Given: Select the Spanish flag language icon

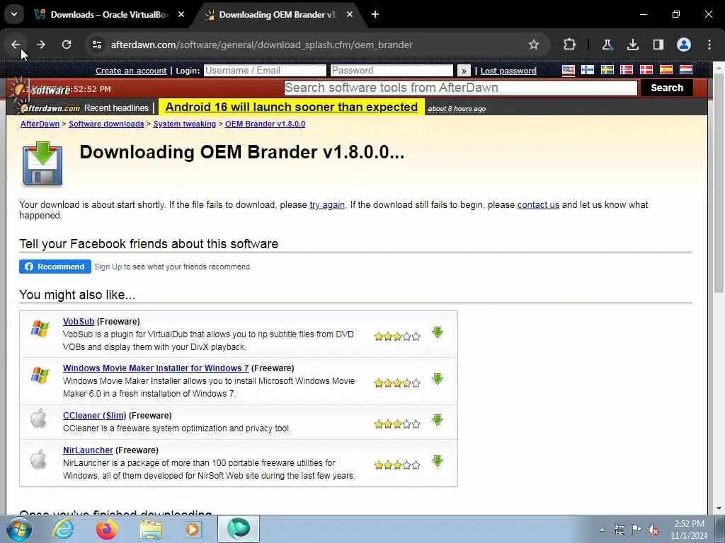Looking at the screenshot, I should click(x=666, y=70).
